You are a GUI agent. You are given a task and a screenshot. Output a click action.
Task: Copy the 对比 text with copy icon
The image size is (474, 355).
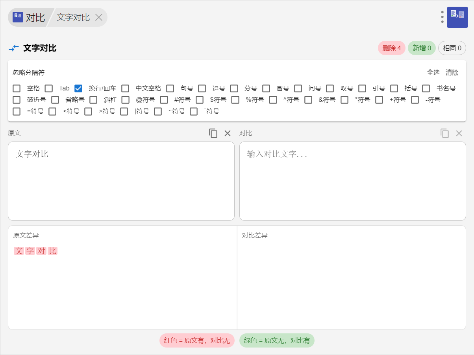[x=444, y=133]
